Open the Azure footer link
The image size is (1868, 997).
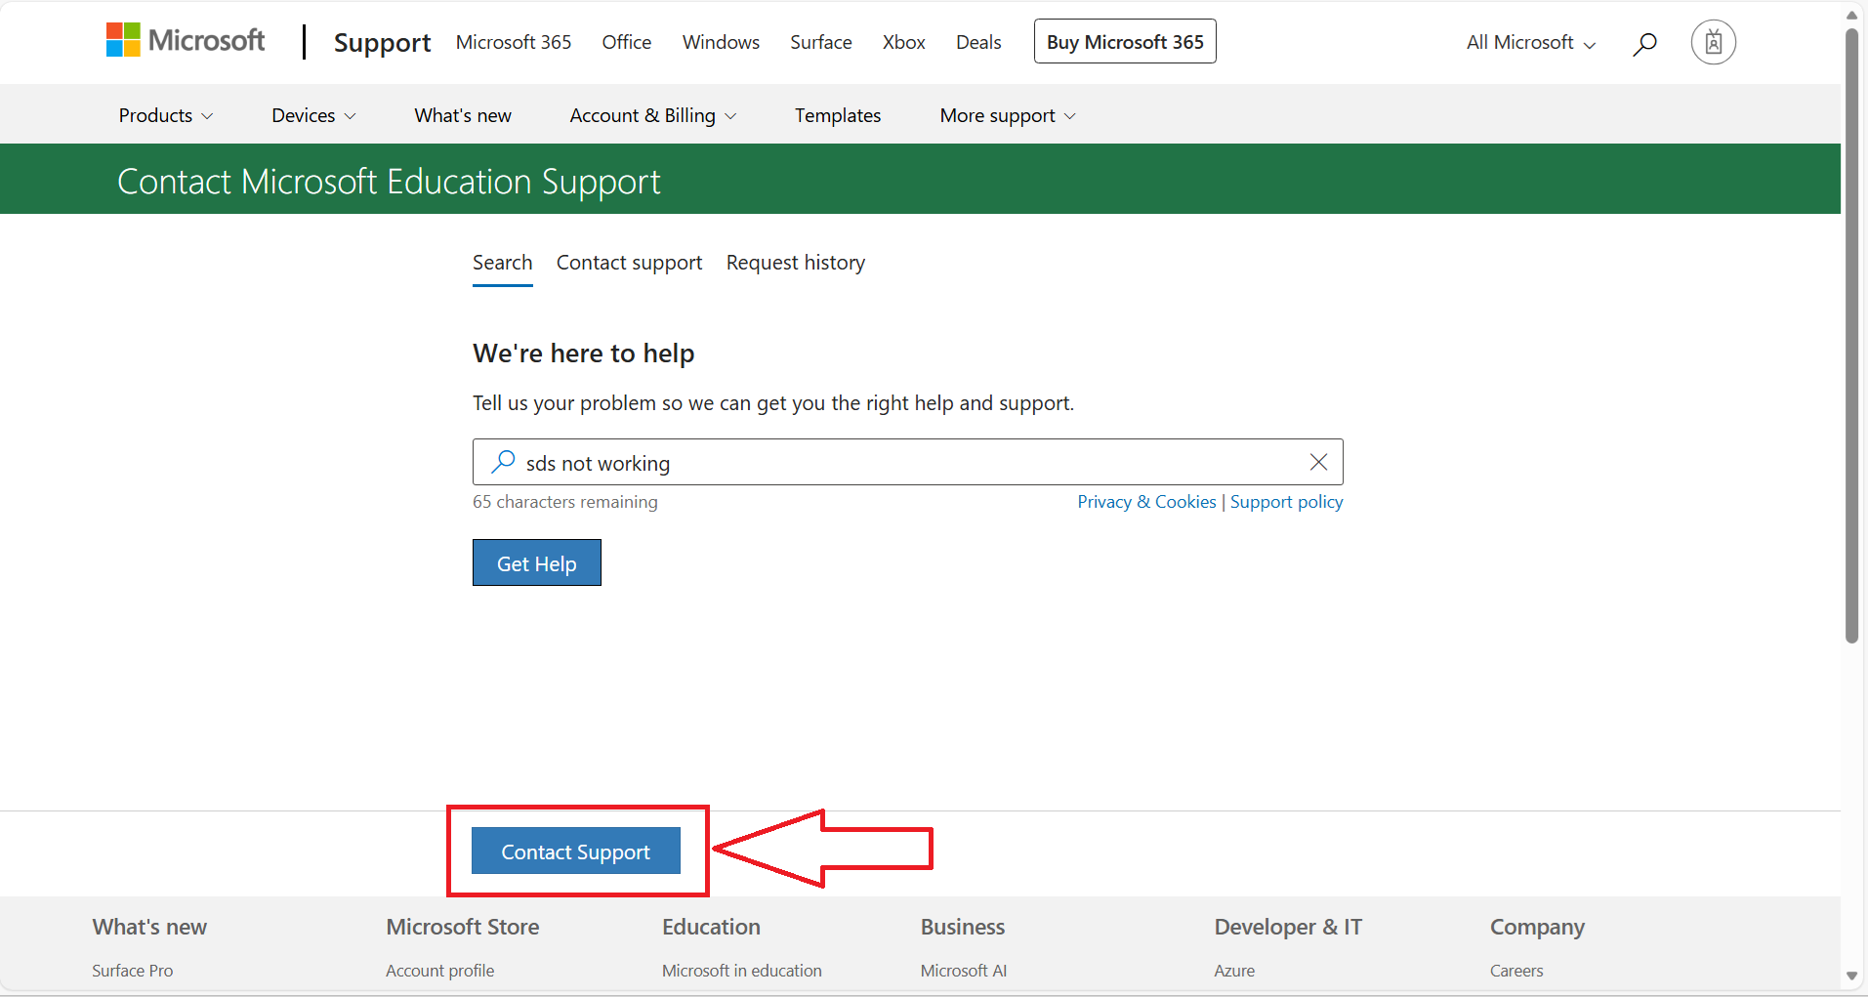pos(1234,971)
